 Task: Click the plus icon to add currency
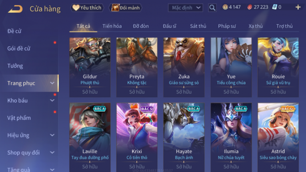[298, 8]
